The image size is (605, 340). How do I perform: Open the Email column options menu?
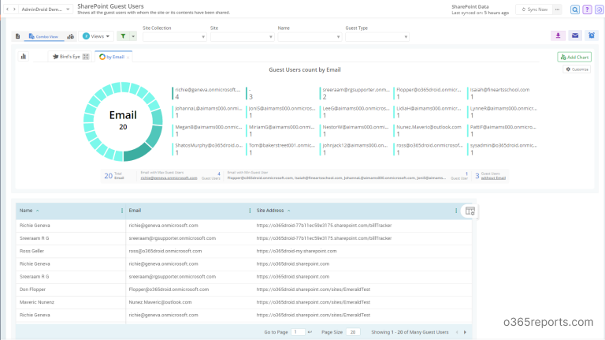250,211
